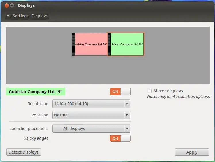Click the Goldstar Company Ltd 19" green label
This screenshot has height=162, width=215.
36,92
